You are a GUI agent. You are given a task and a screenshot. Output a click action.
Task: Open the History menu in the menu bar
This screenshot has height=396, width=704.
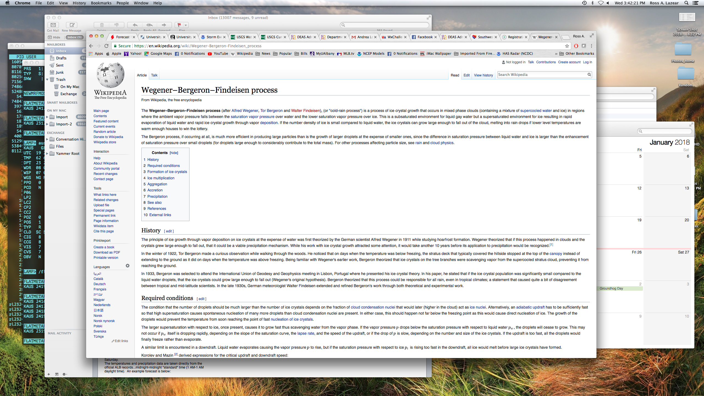pyautogui.click(x=79, y=3)
